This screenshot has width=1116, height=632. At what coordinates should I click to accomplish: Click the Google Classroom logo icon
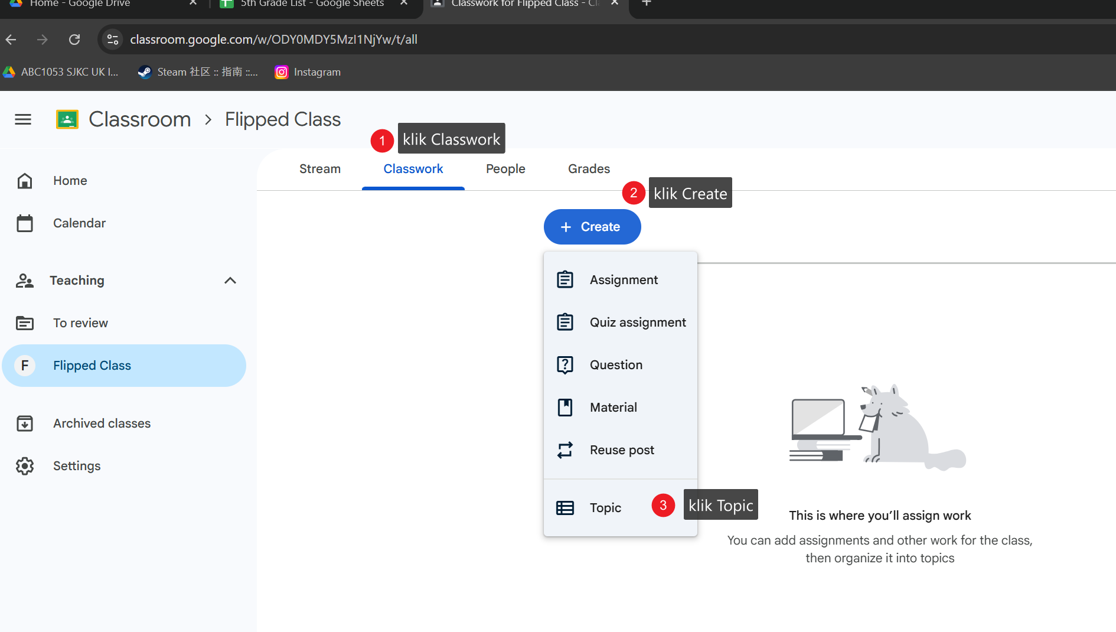pos(67,119)
